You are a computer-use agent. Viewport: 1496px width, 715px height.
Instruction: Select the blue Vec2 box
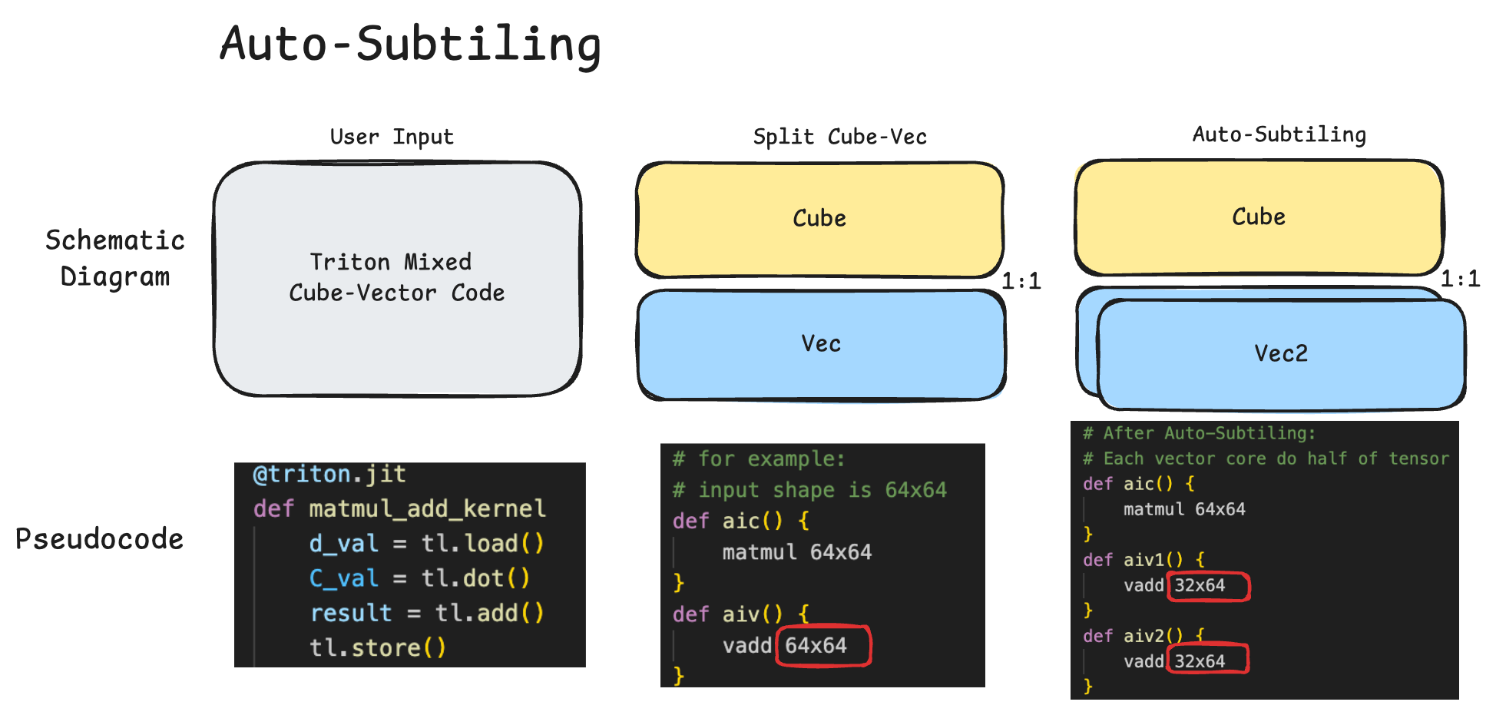[x=1280, y=354]
